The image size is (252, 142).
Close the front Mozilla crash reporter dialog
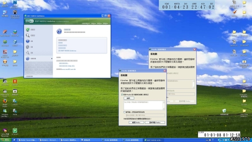[x=165, y=71]
